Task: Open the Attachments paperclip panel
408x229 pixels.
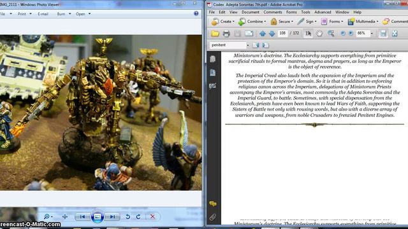Action: (x=212, y=217)
